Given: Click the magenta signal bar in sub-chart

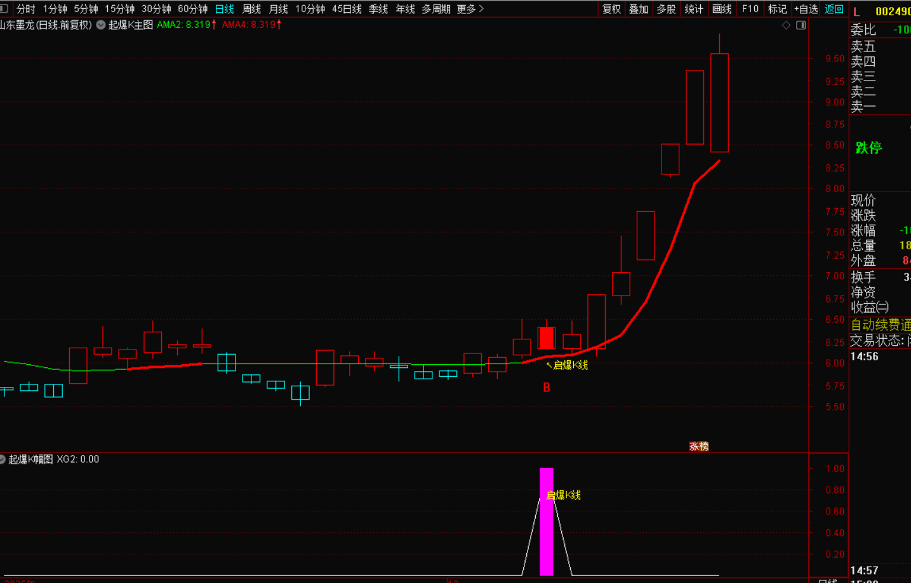Looking at the screenshot, I should pyautogui.click(x=546, y=521).
